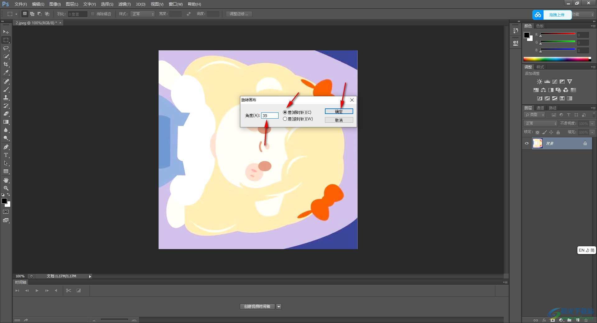Hide the 背景 layer with eye icon

pyautogui.click(x=527, y=143)
